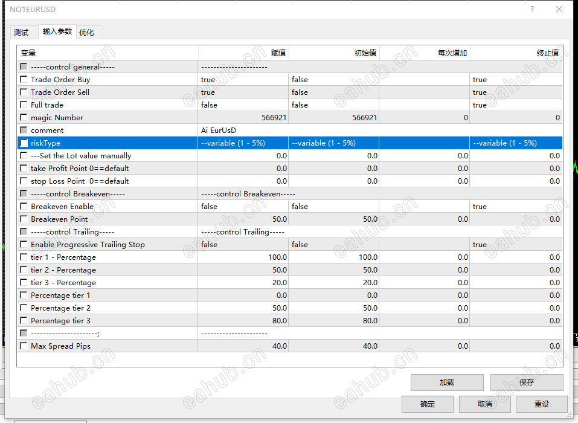Edit Percentage tier 2 value 50.0
Viewport: 578px width, 423px height.
(x=243, y=308)
